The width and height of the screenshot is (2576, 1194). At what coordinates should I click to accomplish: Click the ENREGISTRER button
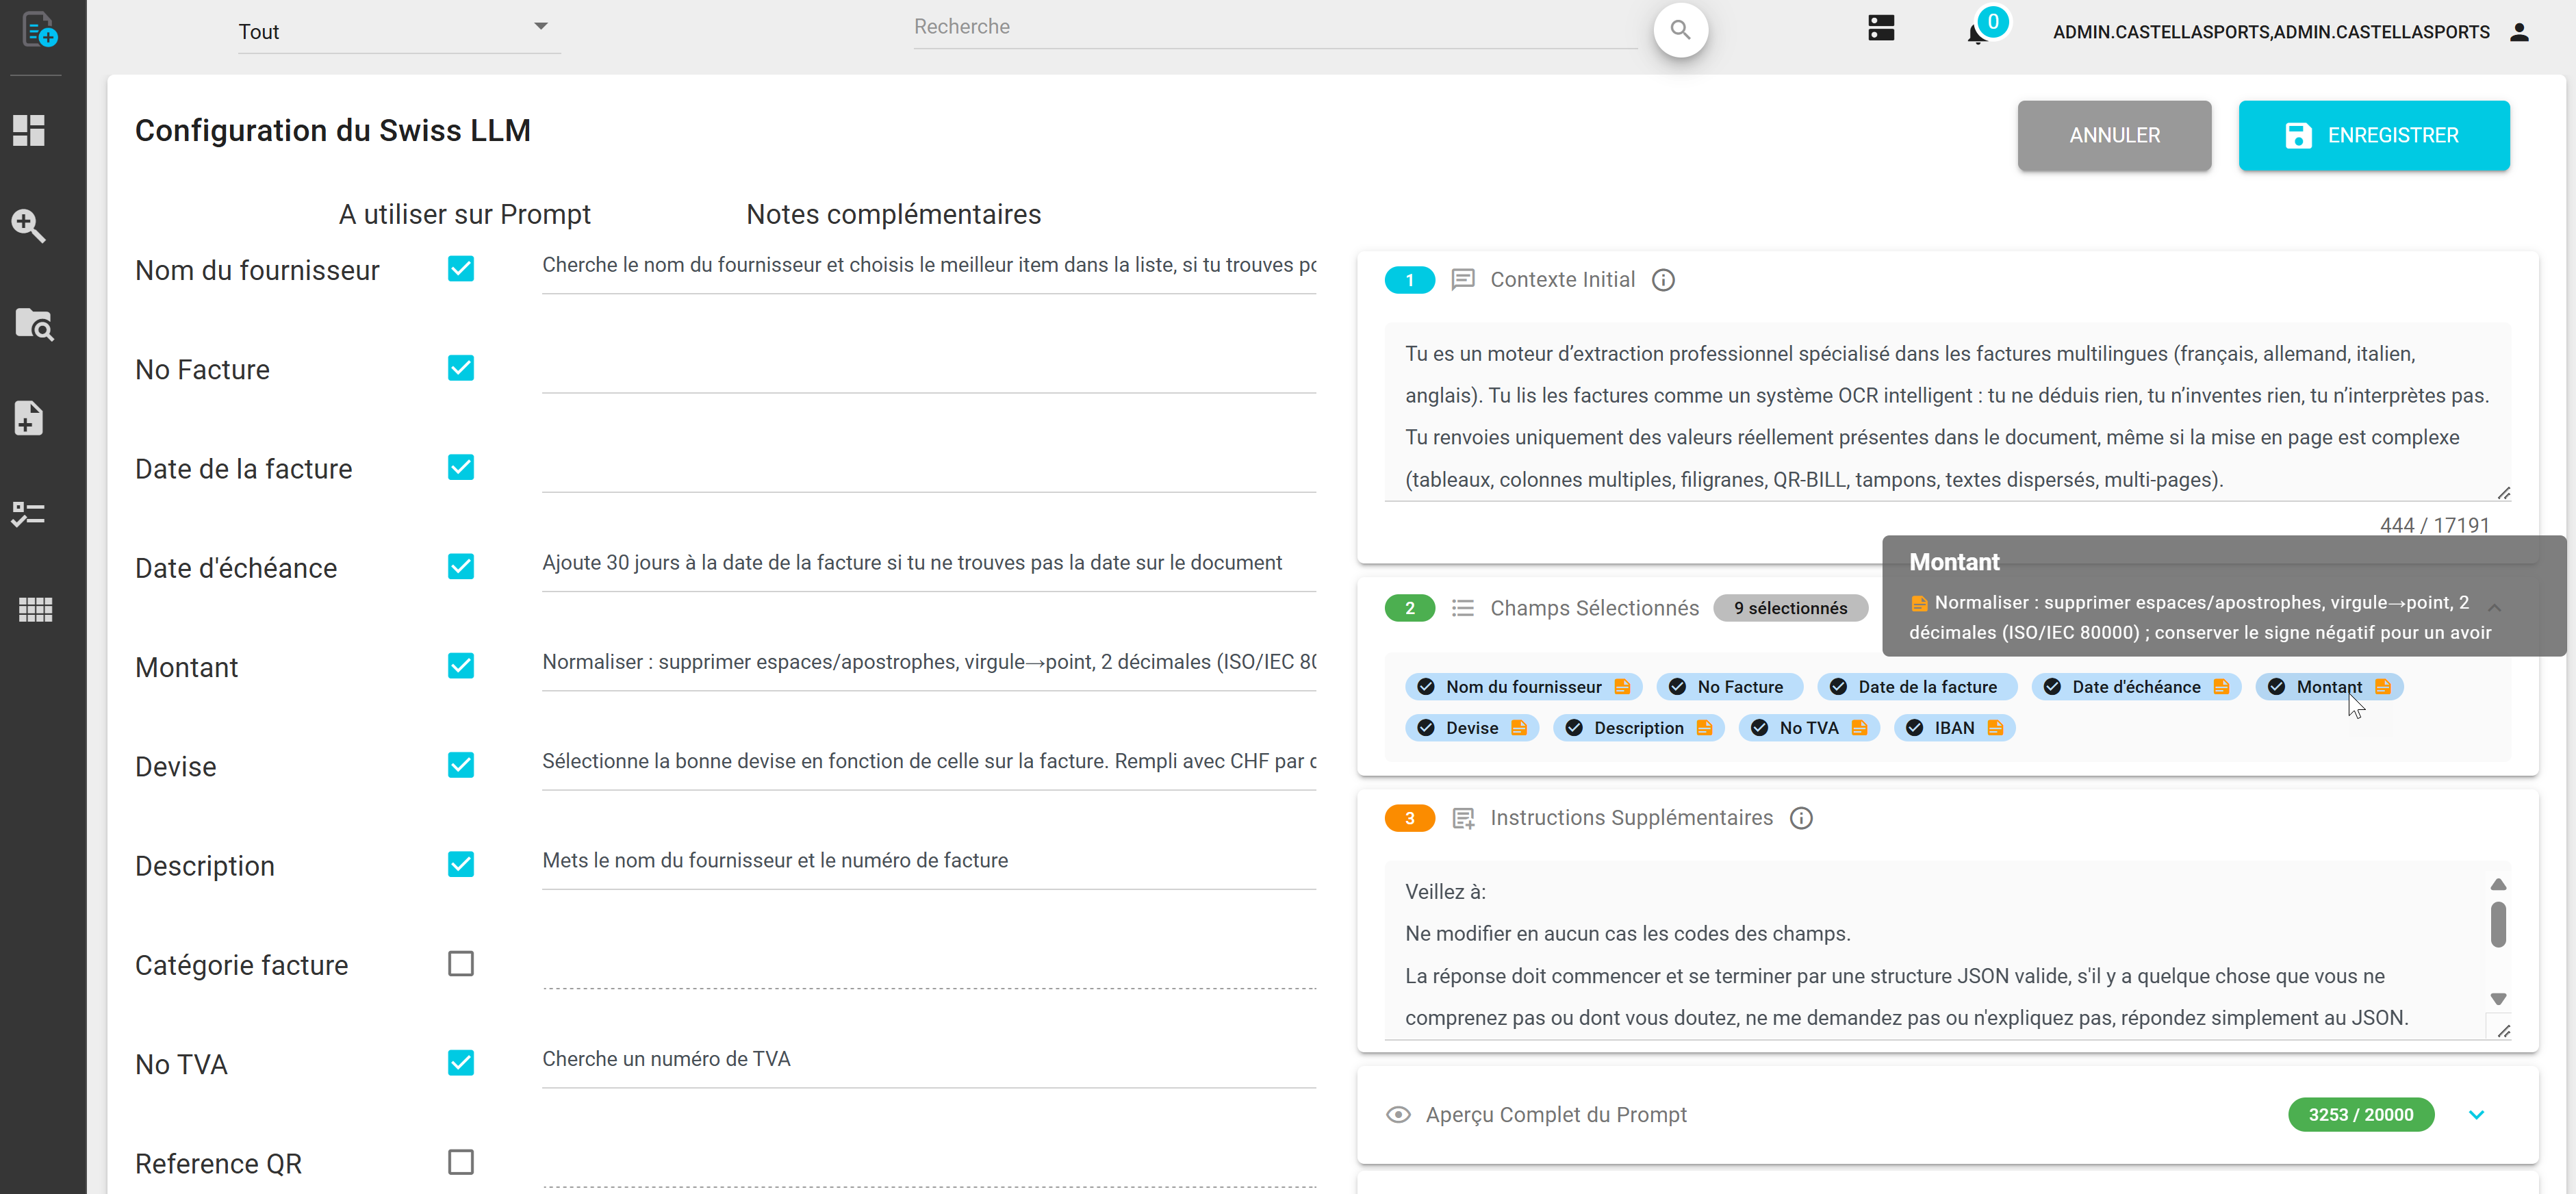click(x=2373, y=135)
